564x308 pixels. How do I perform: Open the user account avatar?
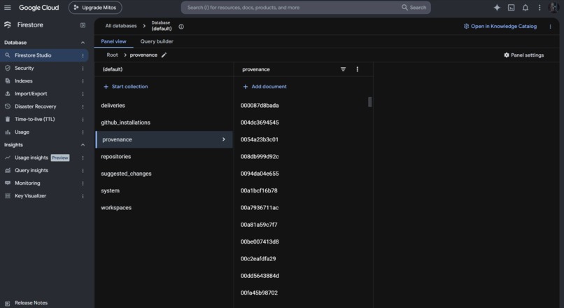click(x=554, y=8)
